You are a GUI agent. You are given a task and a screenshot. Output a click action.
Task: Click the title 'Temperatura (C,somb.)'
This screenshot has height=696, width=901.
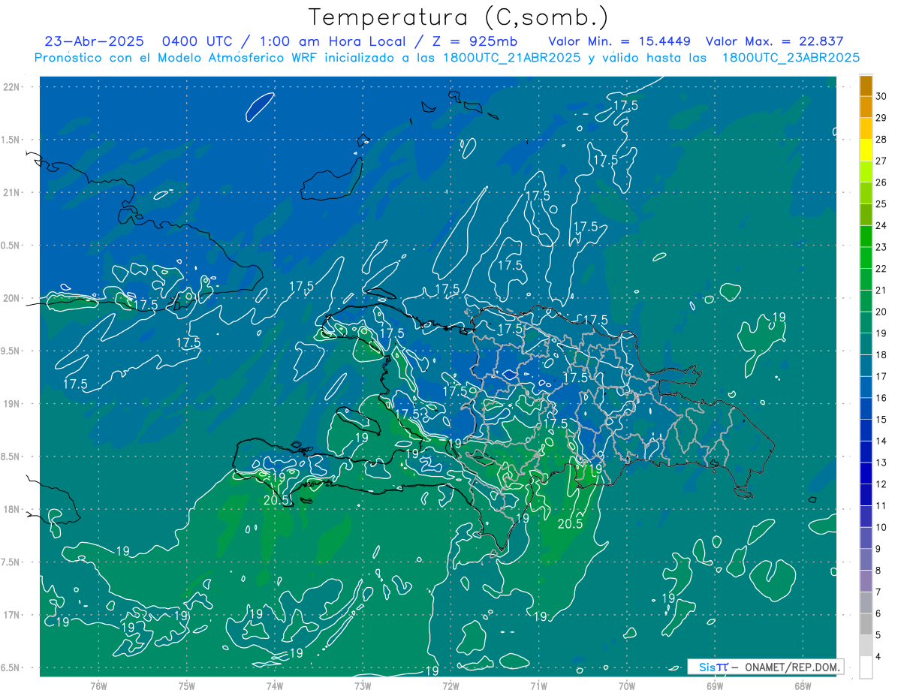click(459, 17)
